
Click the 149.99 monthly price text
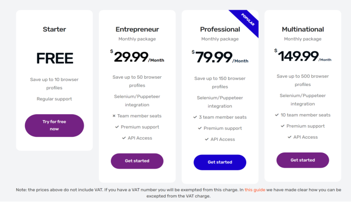pos(303,56)
